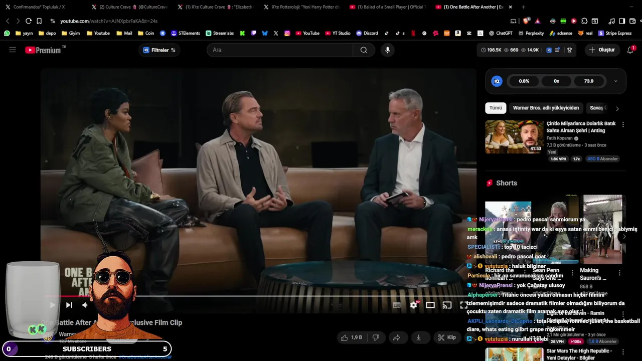
Task: Enter fullscreen in the video player
Action: coord(463,305)
